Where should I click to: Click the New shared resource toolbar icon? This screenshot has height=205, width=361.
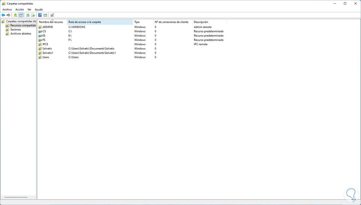pyautogui.click(x=52, y=15)
